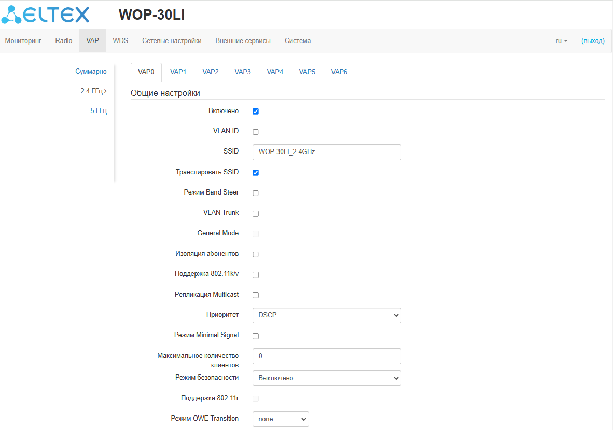The width and height of the screenshot is (613, 430).
Task: Open the Суммарно sidebar link
Action: coord(91,72)
